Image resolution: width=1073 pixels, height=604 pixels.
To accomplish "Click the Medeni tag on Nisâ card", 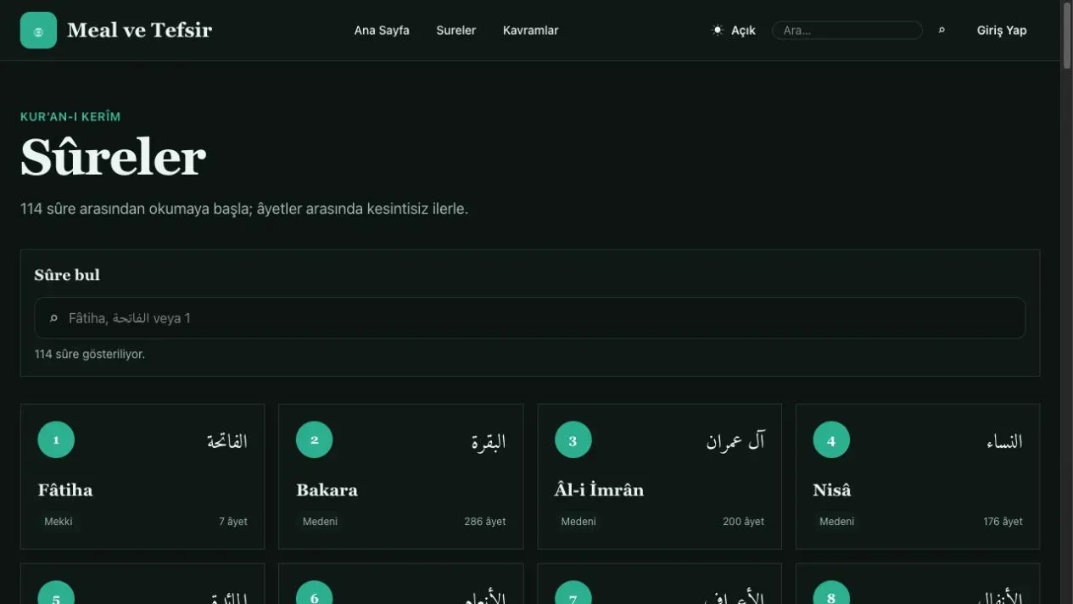I will [836, 522].
